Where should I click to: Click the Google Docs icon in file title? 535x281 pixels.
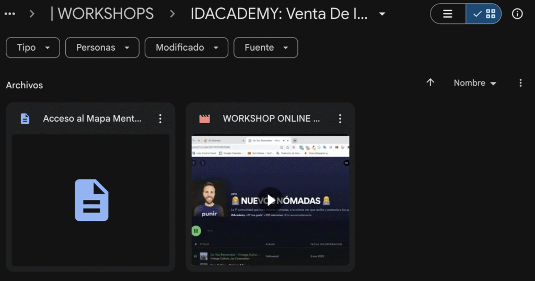tap(25, 119)
